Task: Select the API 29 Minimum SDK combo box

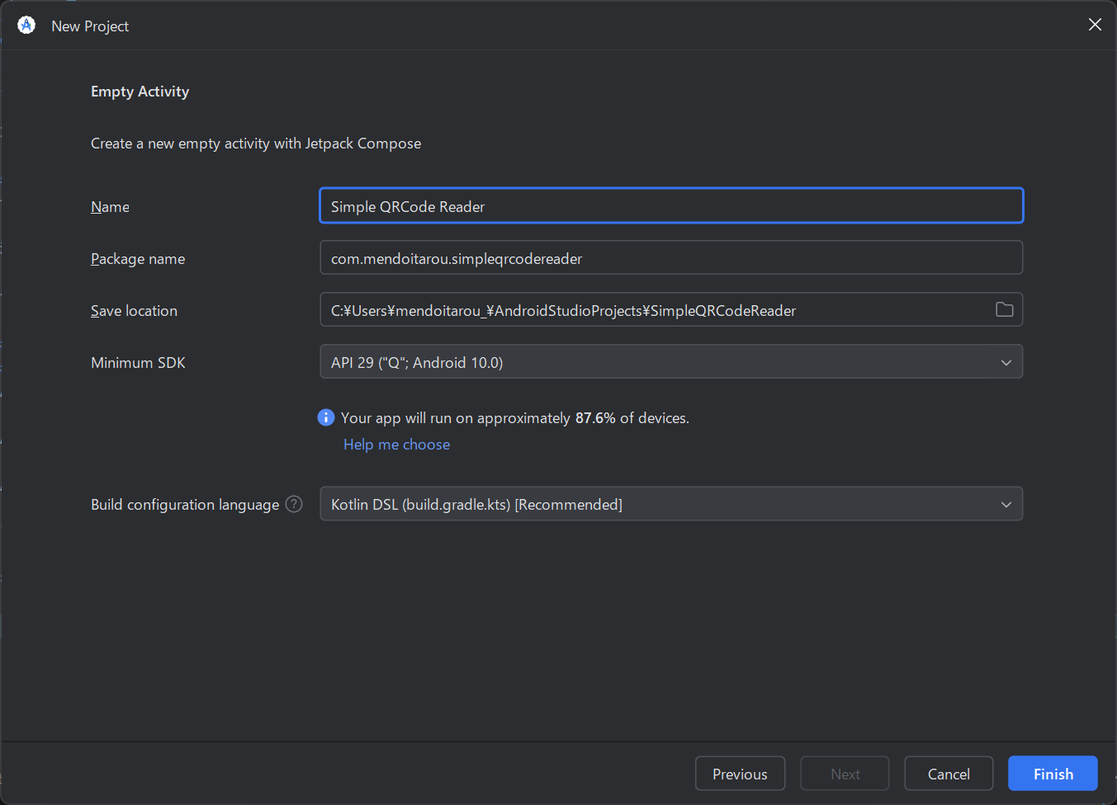Action: pos(660,362)
